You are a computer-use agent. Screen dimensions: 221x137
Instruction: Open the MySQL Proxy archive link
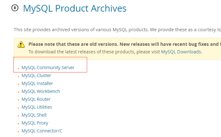pyautogui.click(x=35, y=123)
